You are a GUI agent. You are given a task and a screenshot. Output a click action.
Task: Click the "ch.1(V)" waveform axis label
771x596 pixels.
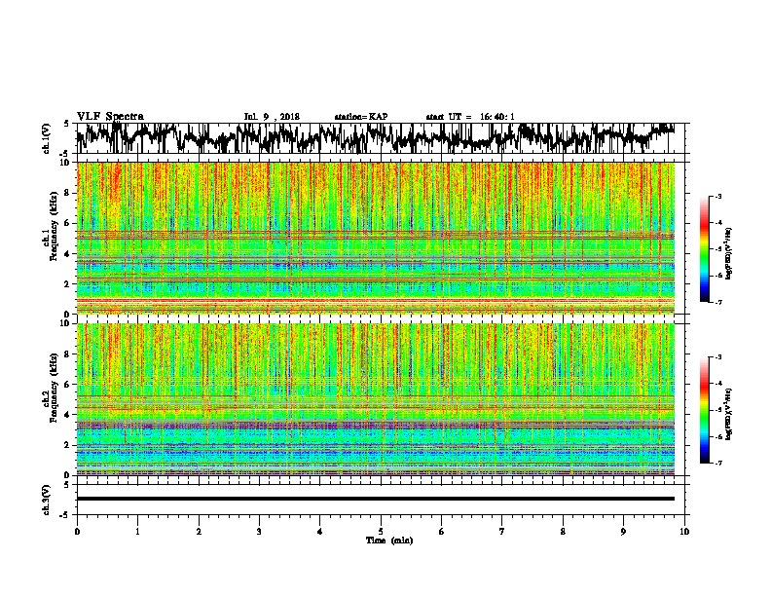(x=47, y=138)
